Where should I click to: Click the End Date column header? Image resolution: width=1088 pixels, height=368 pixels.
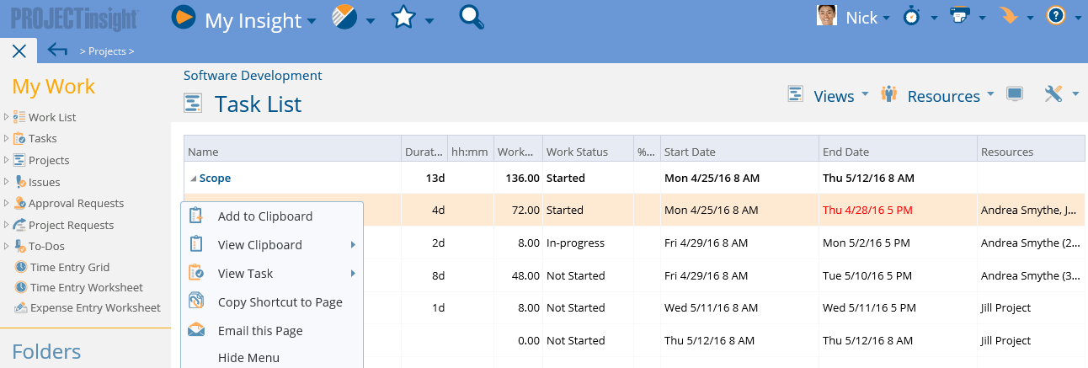coord(899,152)
